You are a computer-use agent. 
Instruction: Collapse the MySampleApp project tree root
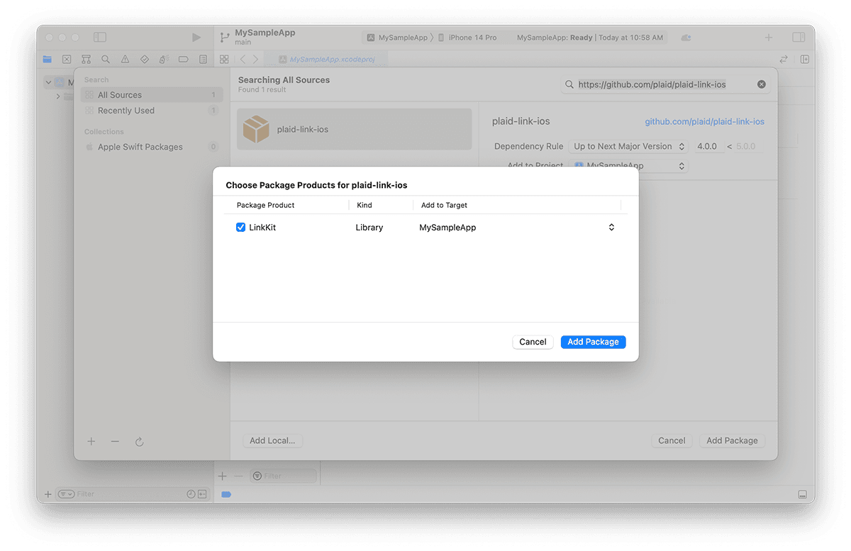(48, 82)
